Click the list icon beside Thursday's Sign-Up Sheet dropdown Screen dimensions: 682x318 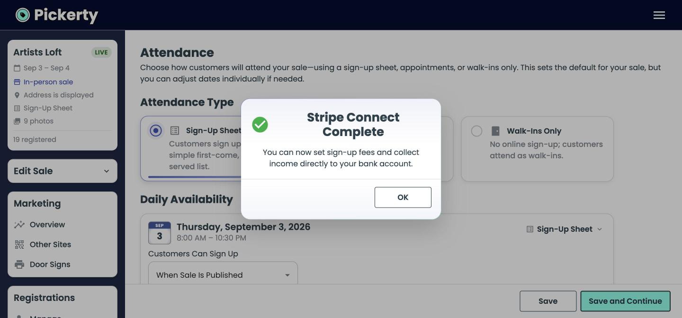tap(530, 229)
